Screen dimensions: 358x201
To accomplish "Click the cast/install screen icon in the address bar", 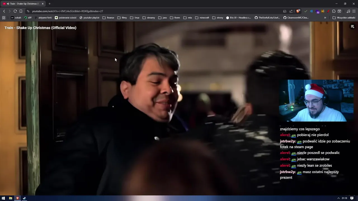I will 285,11.
